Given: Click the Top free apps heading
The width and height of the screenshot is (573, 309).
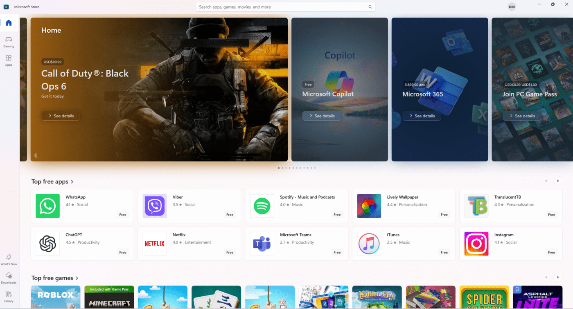Looking at the screenshot, I should [50, 181].
